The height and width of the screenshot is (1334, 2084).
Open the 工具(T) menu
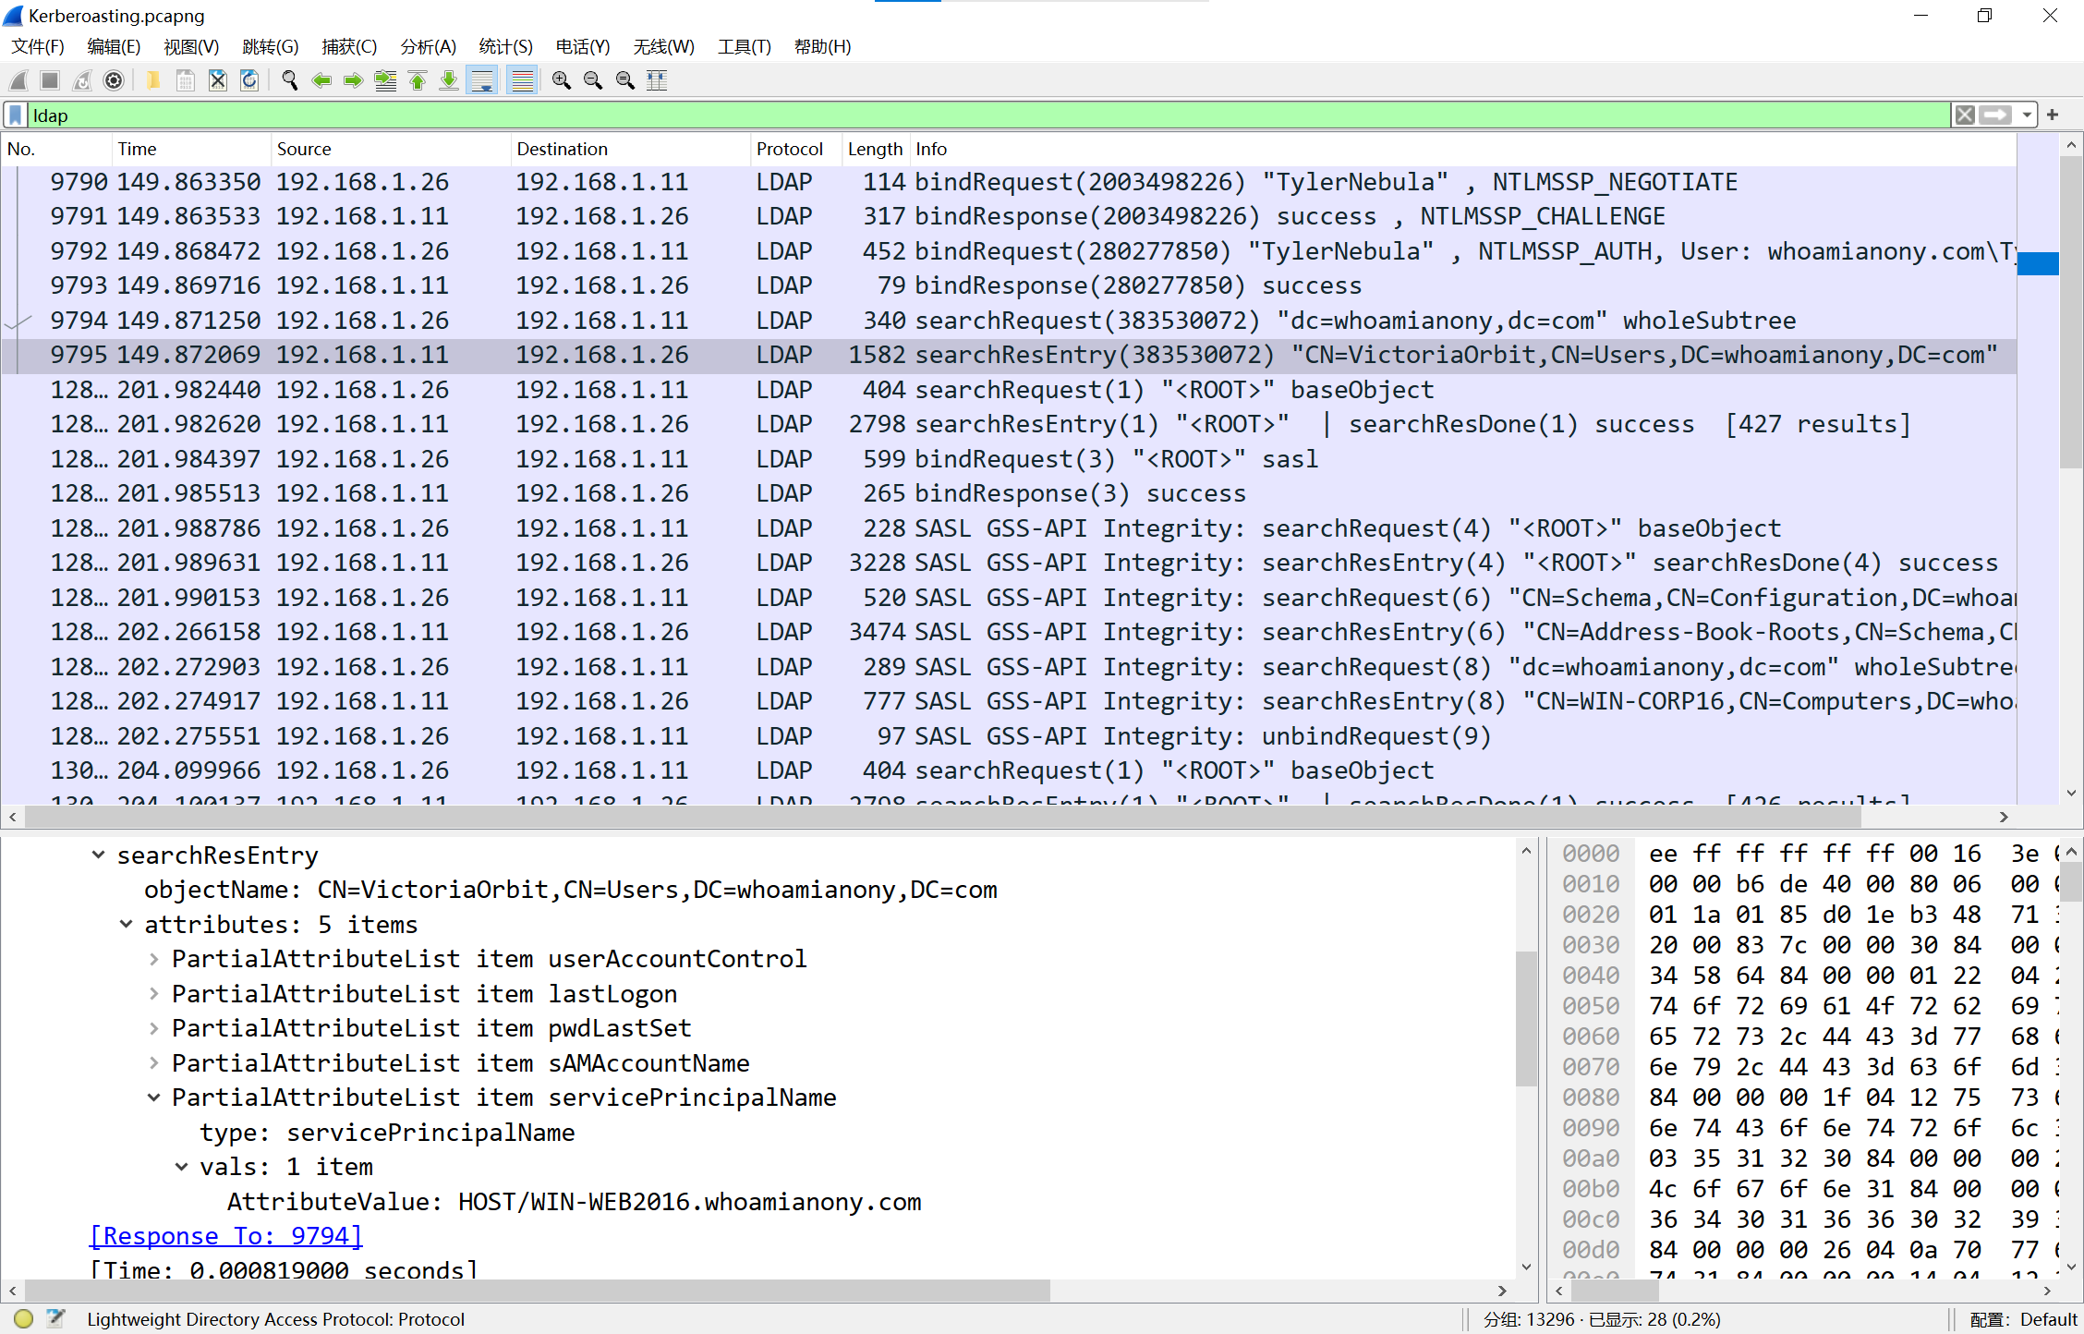[x=745, y=46]
